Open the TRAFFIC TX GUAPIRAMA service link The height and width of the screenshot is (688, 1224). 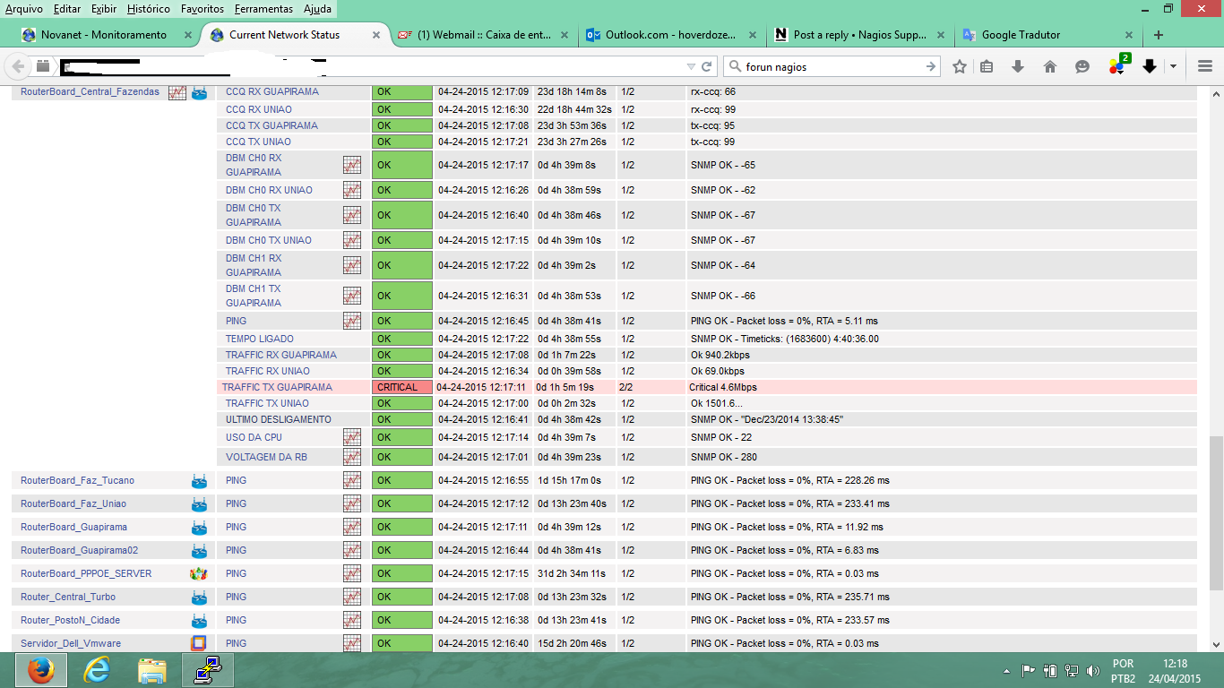277,387
